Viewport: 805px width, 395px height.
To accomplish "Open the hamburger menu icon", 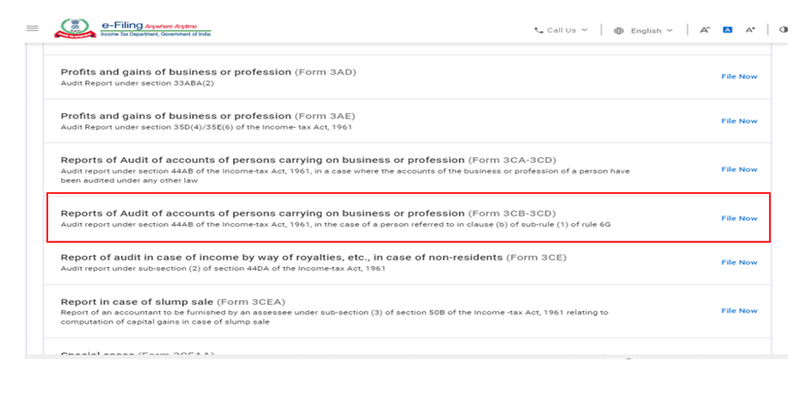I will click(x=33, y=29).
